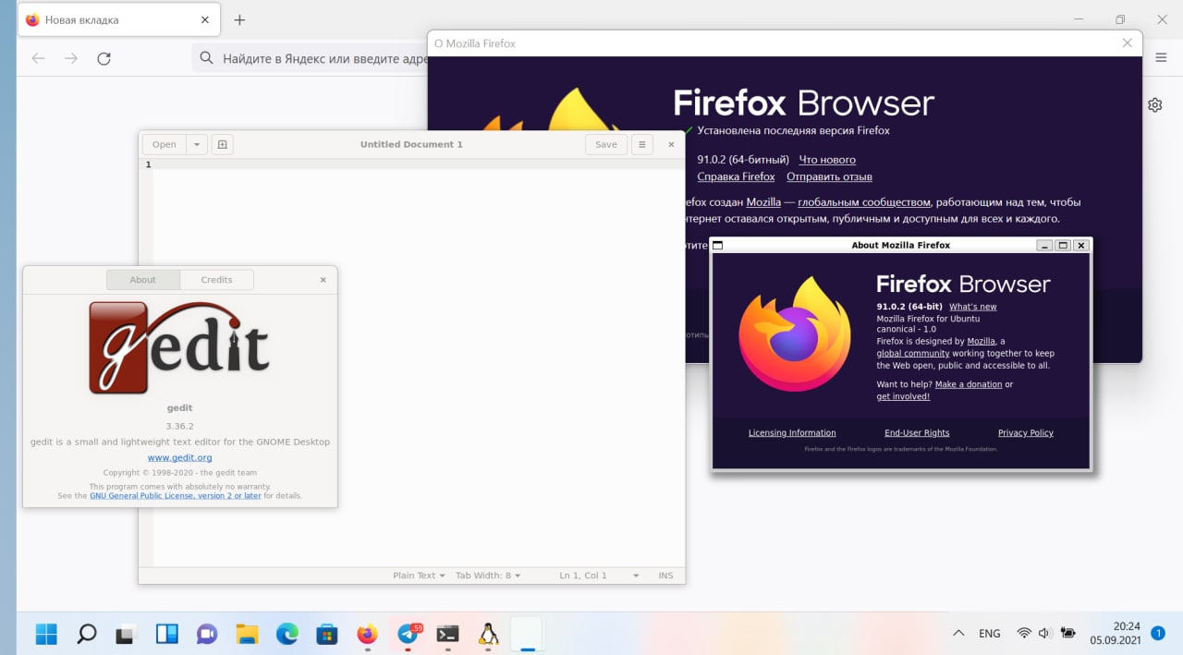Launch Microsoft Edge from the taskbar
The image size is (1183, 655).
[x=287, y=634]
